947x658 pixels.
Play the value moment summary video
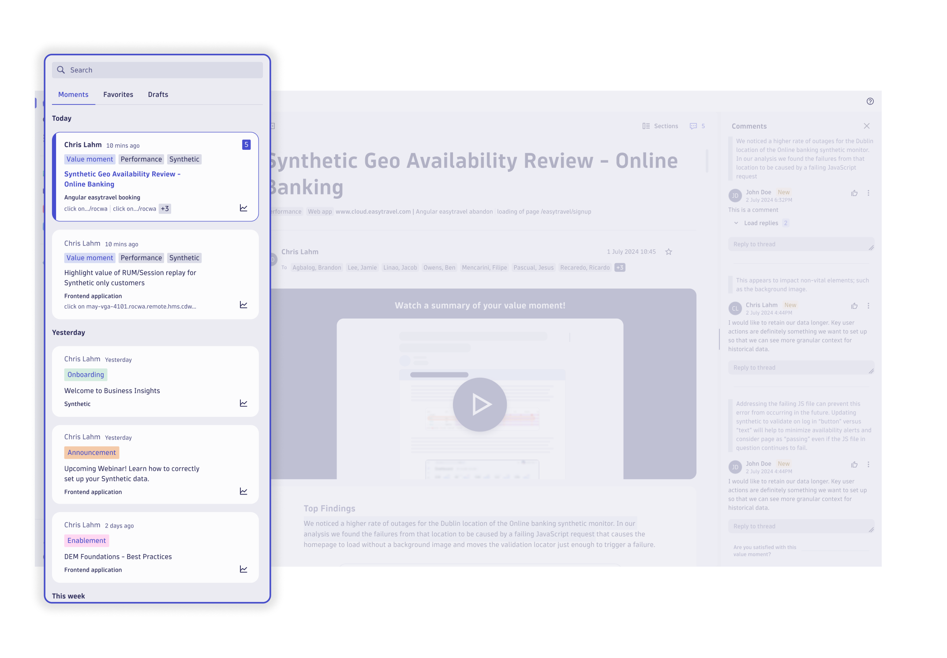[480, 404]
